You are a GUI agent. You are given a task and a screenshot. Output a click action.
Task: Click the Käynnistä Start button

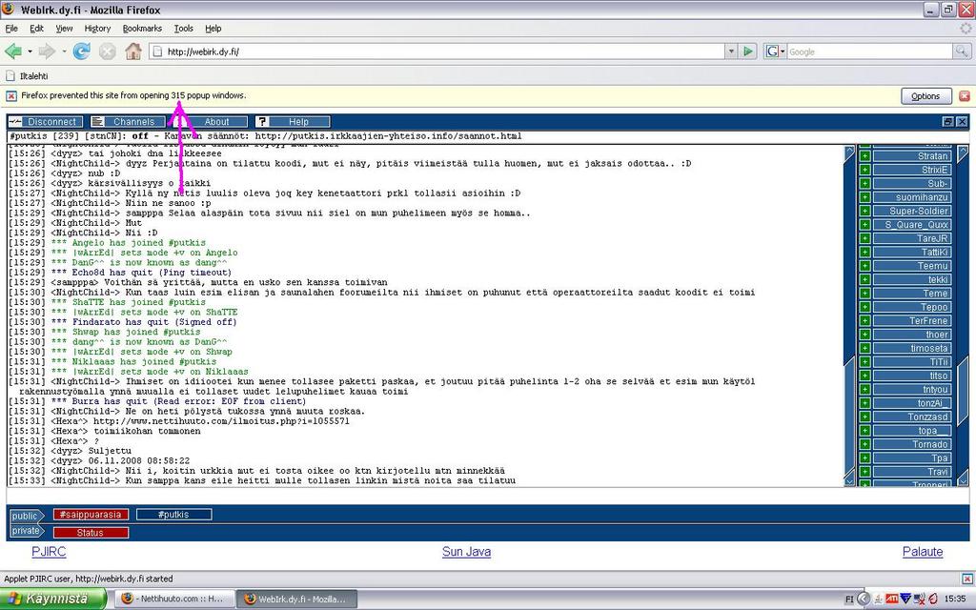54,599
